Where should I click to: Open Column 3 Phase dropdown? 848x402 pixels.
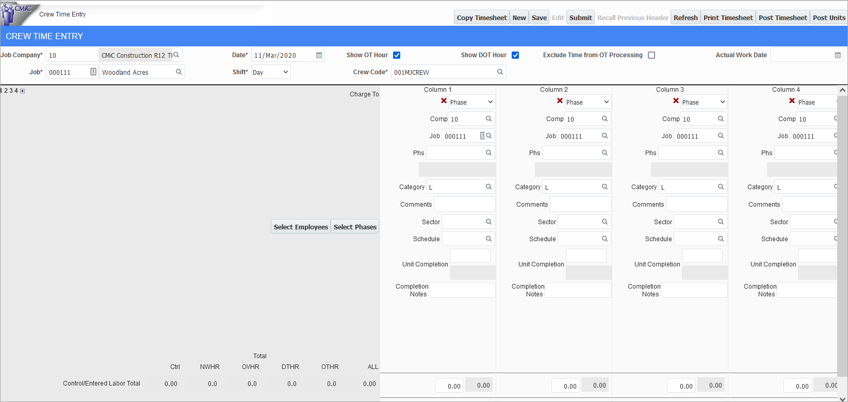(704, 102)
